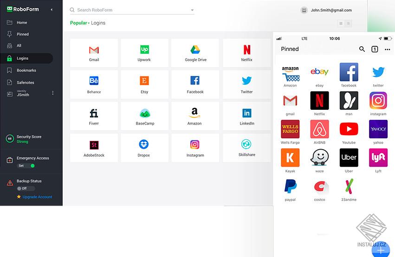Click the Backup Status label
The width and height of the screenshot is (395, 257).
(29, 181)
